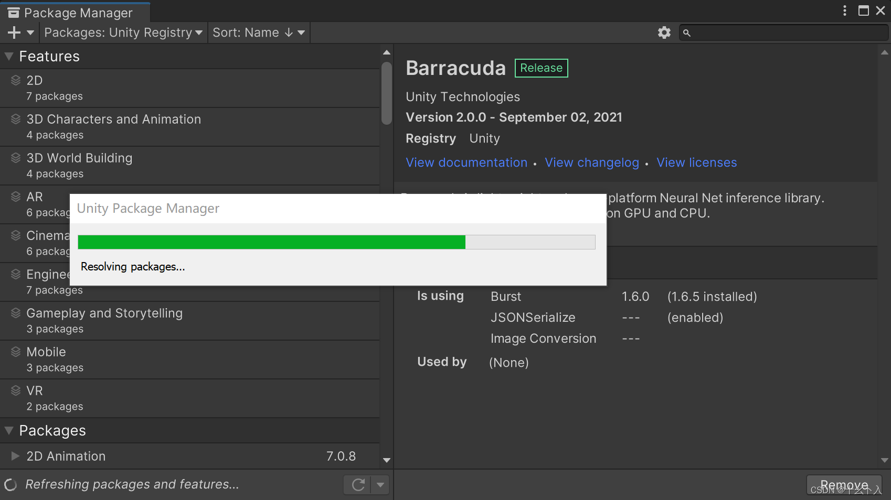The image size is (891, 500).
Task: Click package list scroll down arrow
Action: pos(387,460)
